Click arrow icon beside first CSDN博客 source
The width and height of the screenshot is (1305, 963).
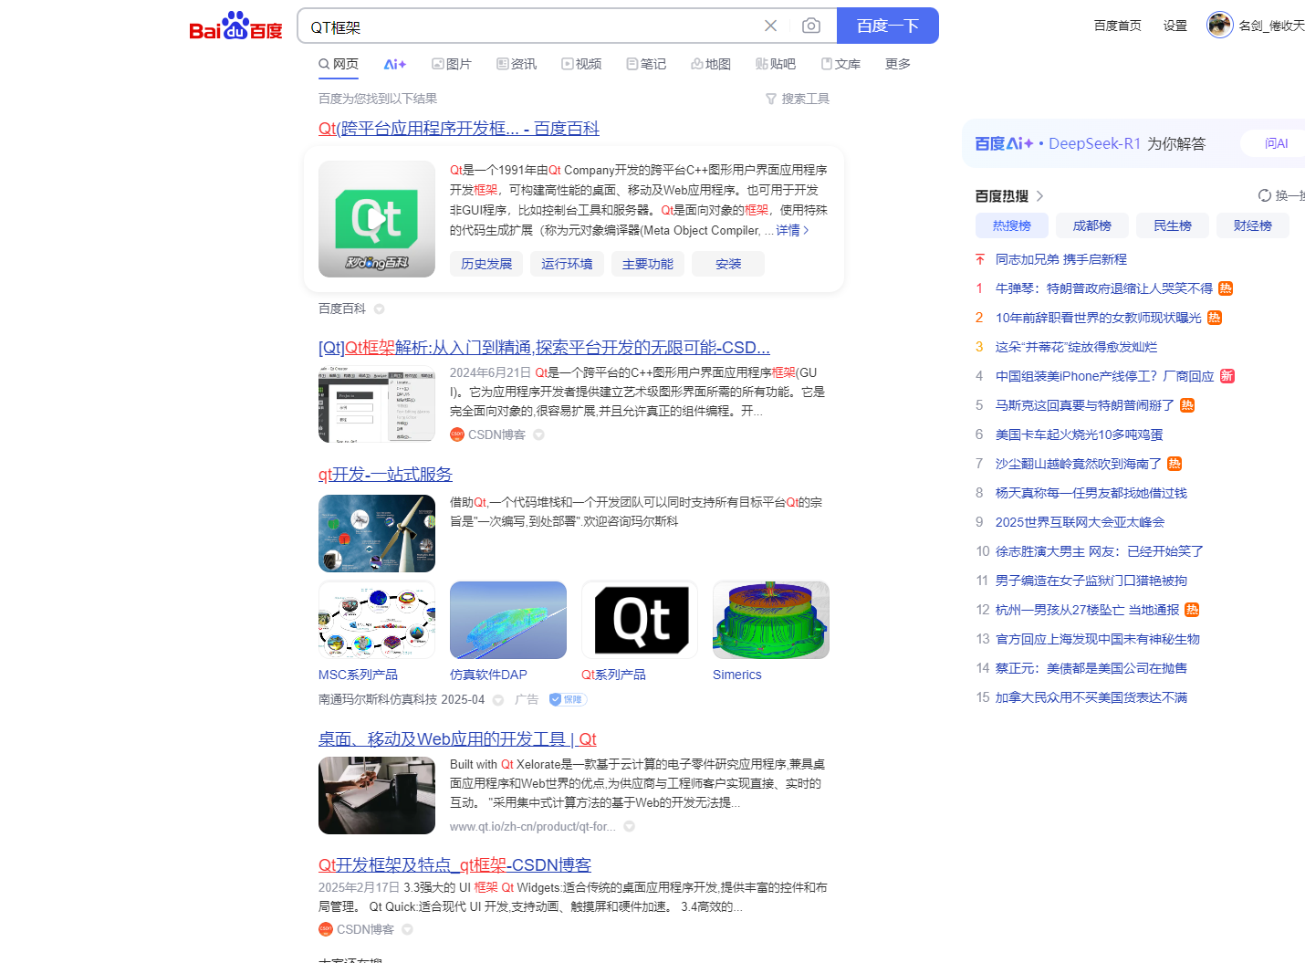(x=538, y=434)
